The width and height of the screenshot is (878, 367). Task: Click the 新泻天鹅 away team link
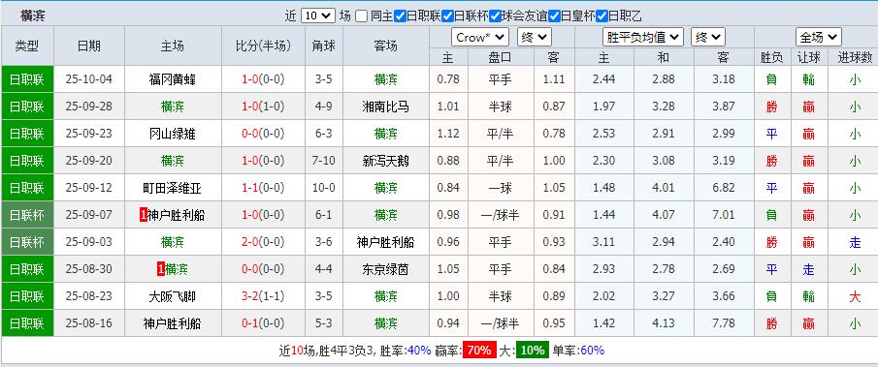pos(386,161)
